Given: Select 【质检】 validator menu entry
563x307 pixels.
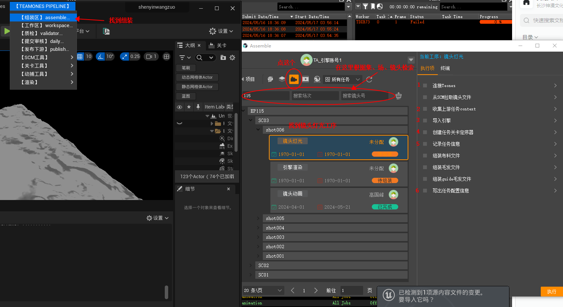Looking at the screenshot, I should point(42,33).
